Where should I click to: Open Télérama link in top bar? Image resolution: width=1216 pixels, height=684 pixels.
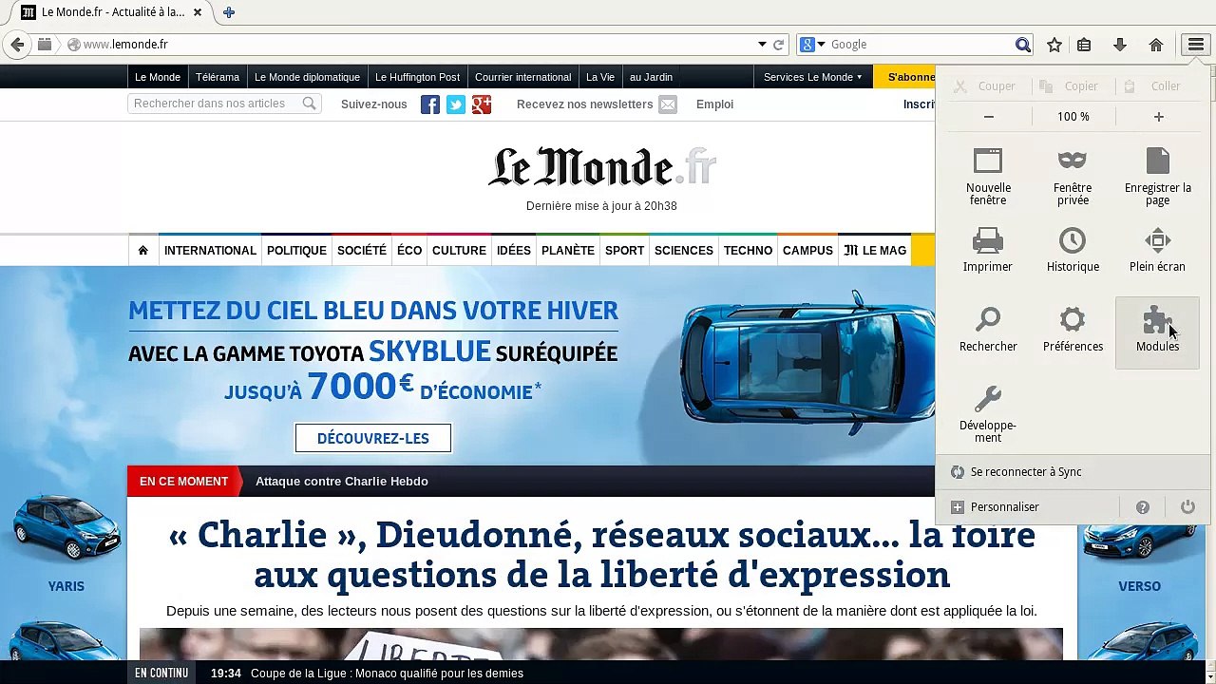(x=218, y=77)
